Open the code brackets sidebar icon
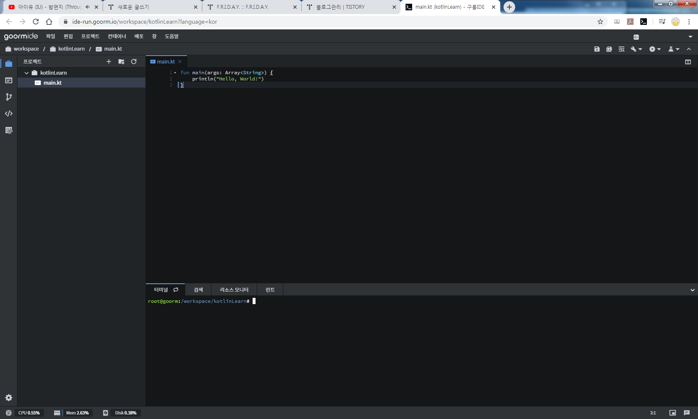 coord(9,113)
